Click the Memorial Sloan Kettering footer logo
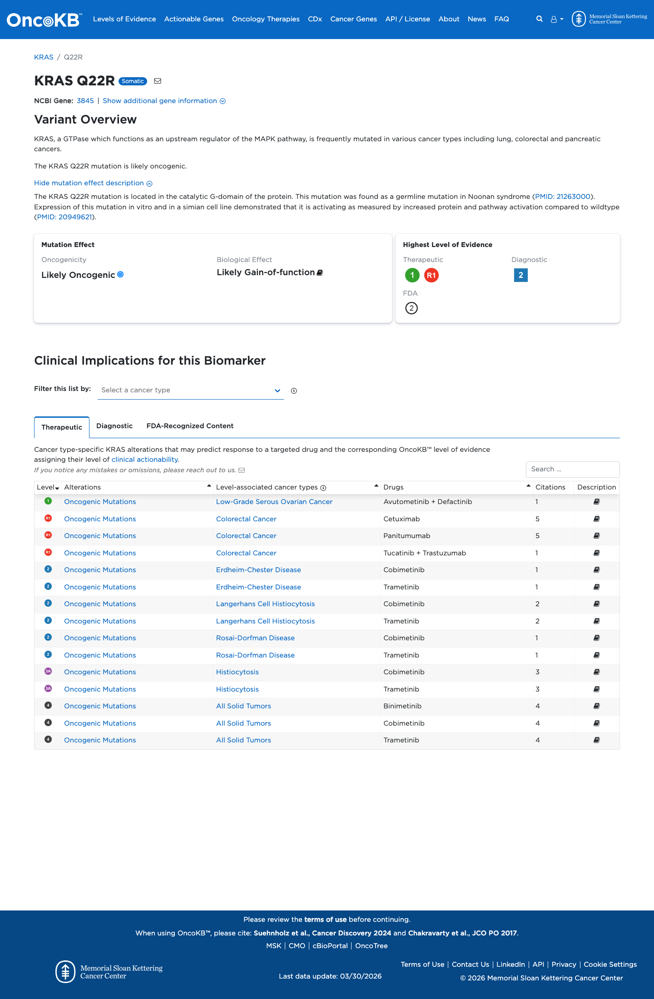654x999 pixels. coord(109,972)
